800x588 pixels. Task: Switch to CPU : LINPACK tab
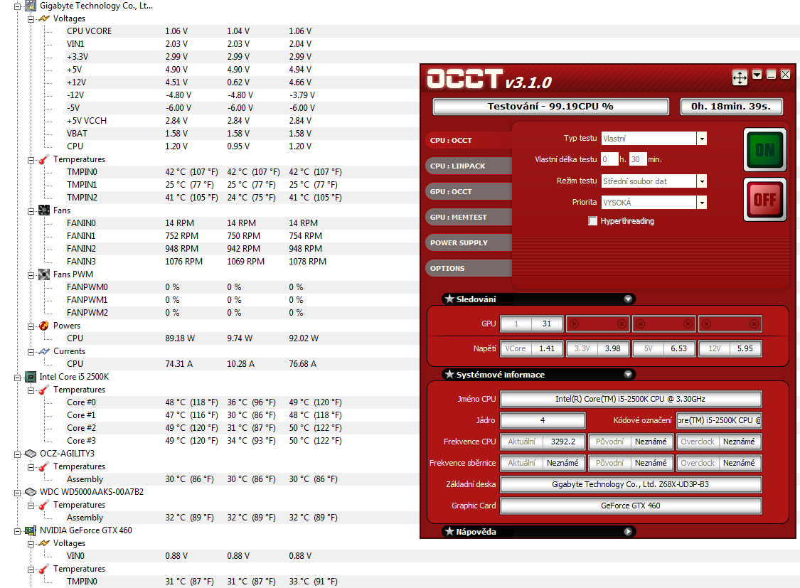tap(468, 166)
